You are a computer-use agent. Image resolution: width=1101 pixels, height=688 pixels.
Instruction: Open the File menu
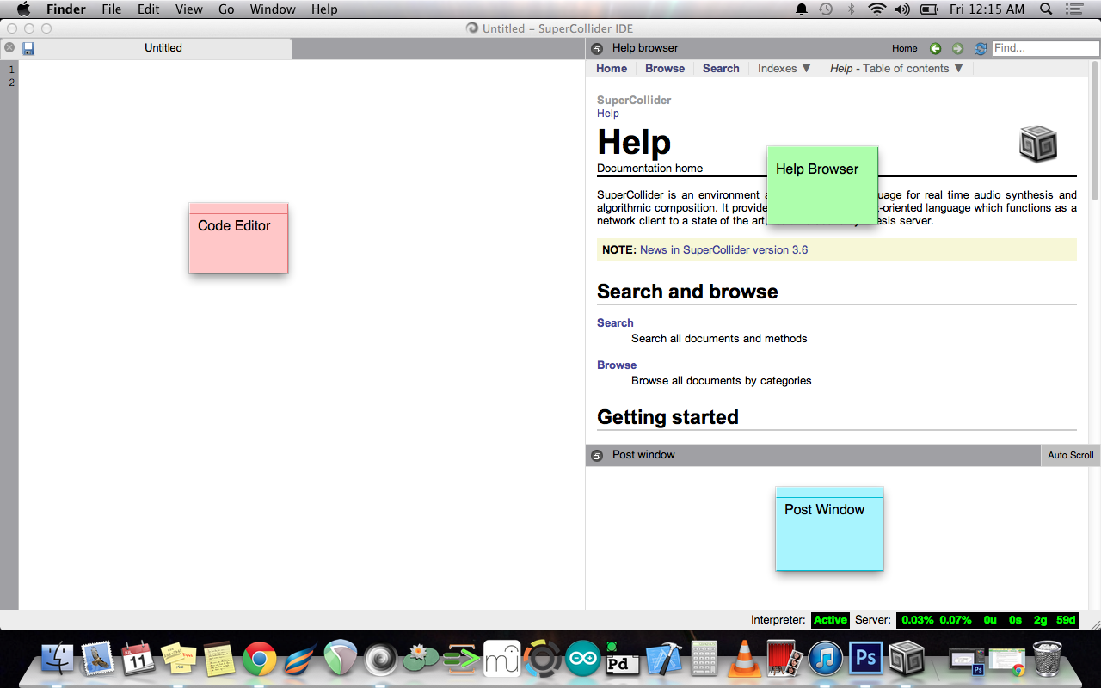[x=112, y=9]
